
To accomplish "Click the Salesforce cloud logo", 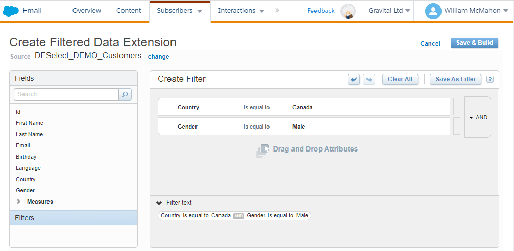I will [11, 11].
